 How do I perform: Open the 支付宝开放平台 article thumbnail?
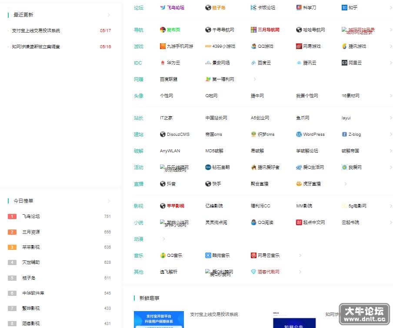159,319
